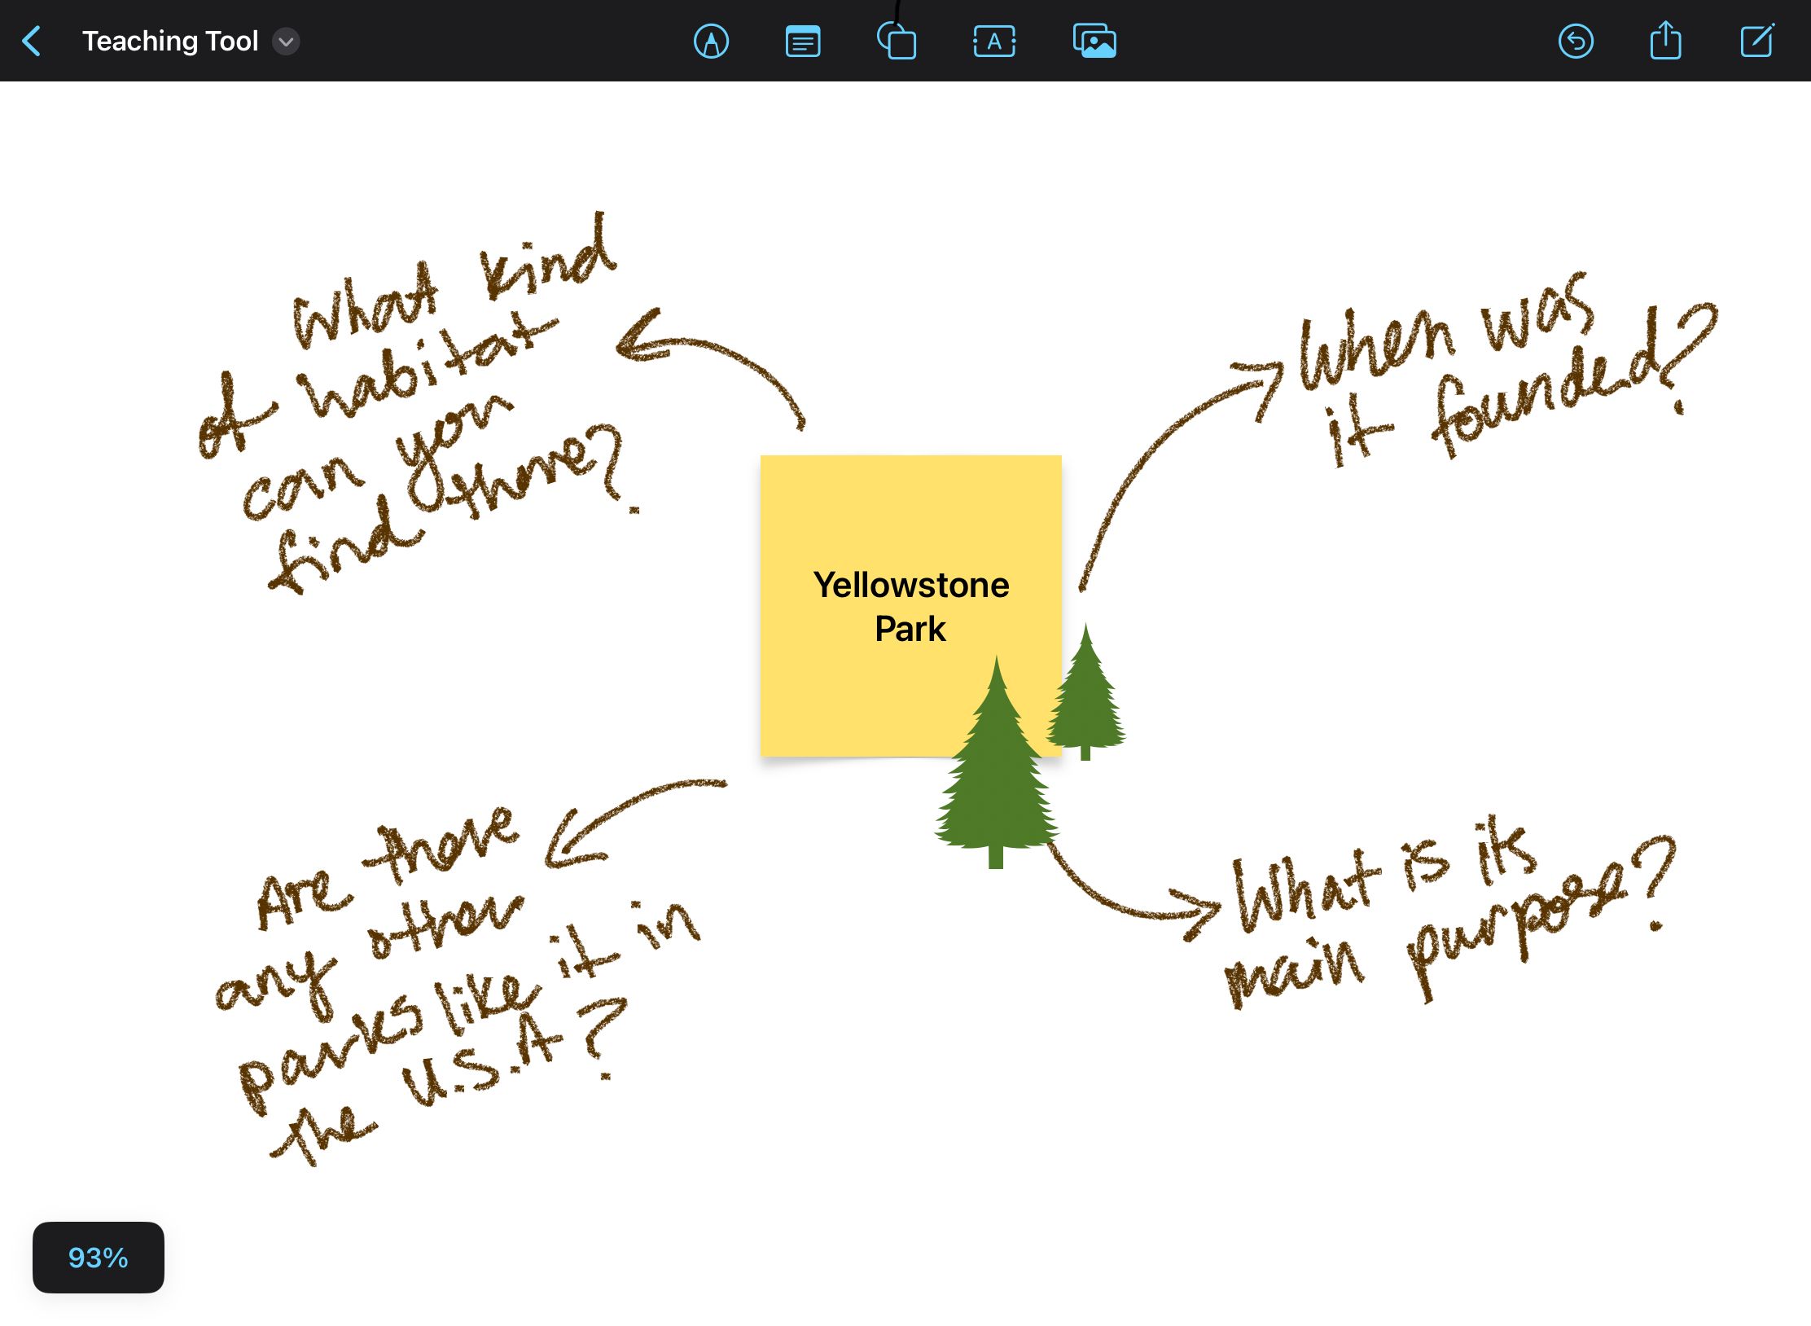The width and height of the screenshot is (1811, 1326).
Task: Open the share sheet
Action: pos(1665,41)
